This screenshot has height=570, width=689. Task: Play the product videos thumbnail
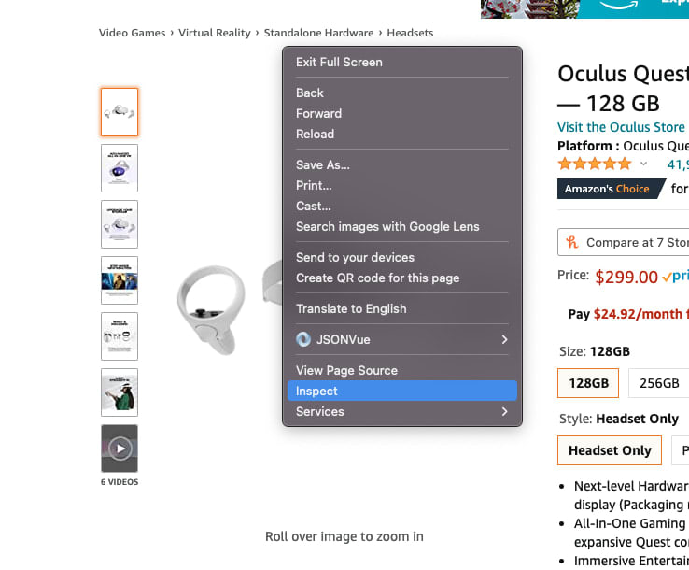coord(120,449)
